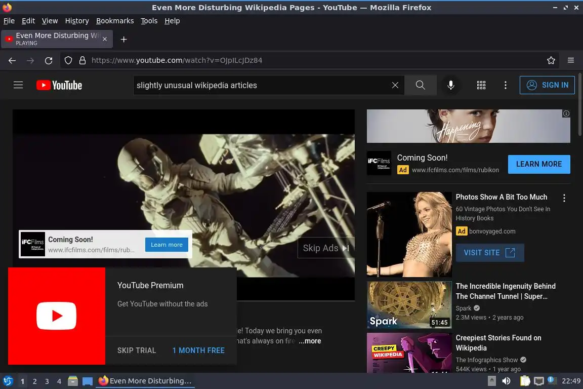Select the Even More Disturbing Wikipedia tab
The height and width of the screenshot is (389, 583).
[57, 39]
